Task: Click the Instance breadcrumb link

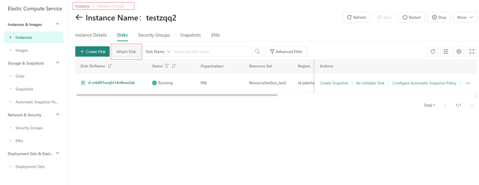Action: pos(82,6)
